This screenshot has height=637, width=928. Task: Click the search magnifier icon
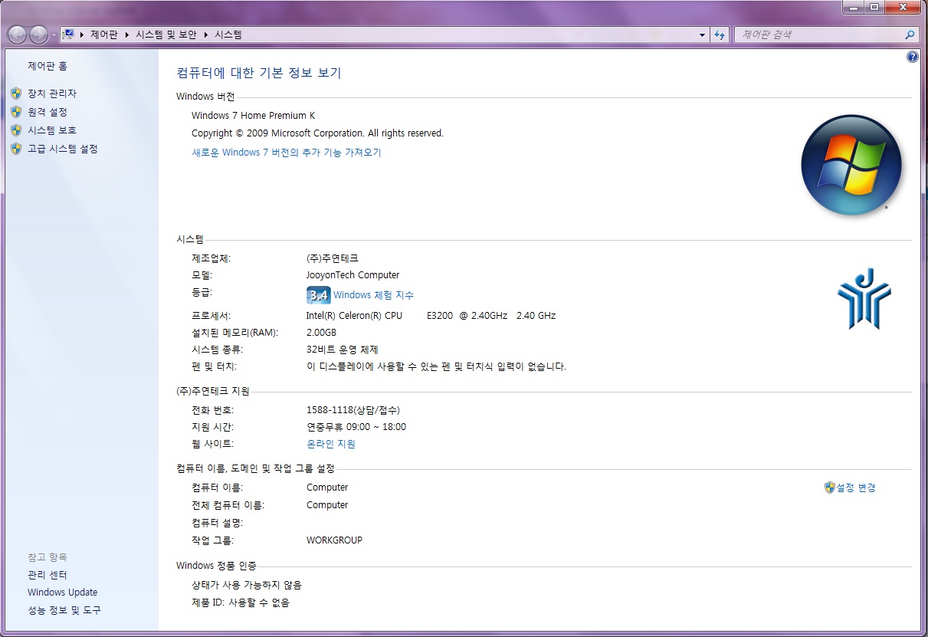tap(910, 34)
